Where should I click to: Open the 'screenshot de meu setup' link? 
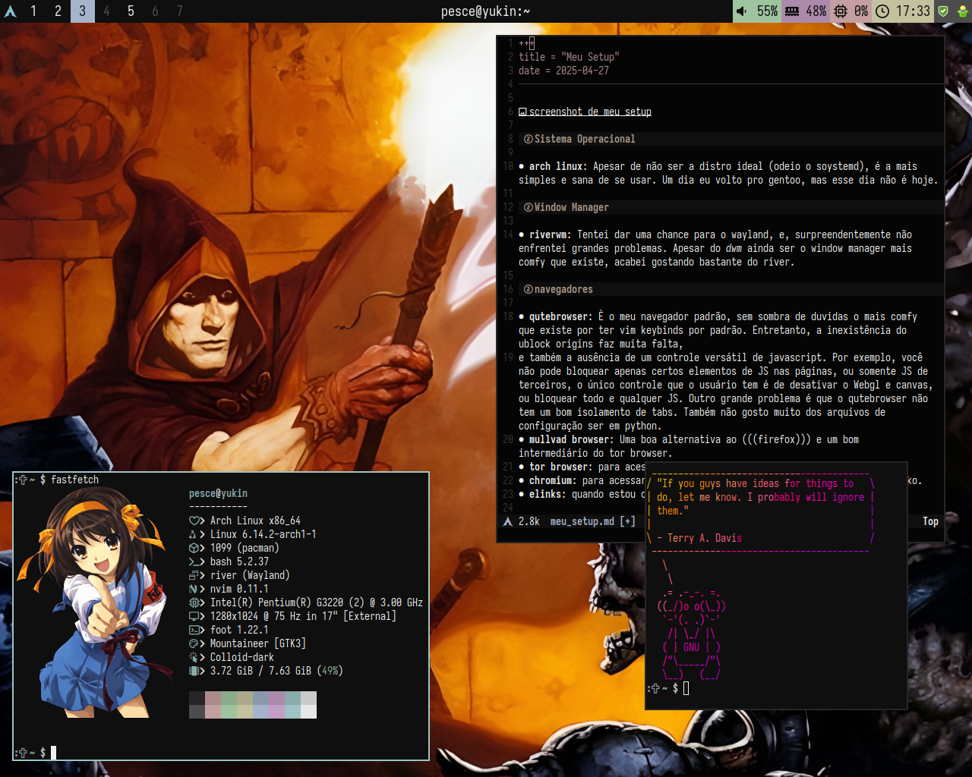[590, 112]
